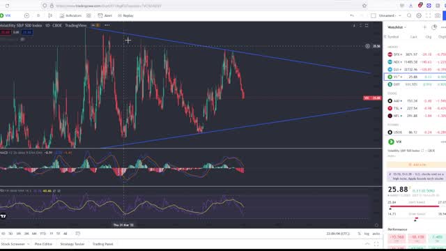Click the add symbol compare plus icon

pos(26,15)
